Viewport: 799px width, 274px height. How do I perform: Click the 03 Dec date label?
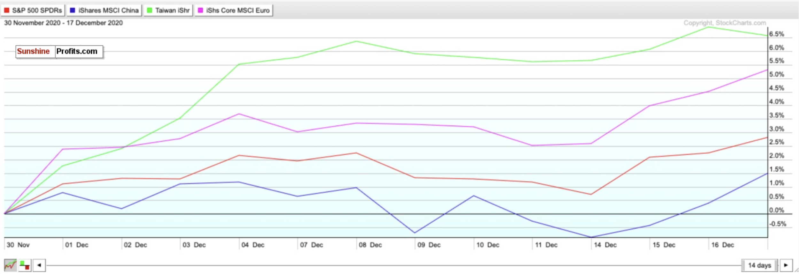click(194, 245)
